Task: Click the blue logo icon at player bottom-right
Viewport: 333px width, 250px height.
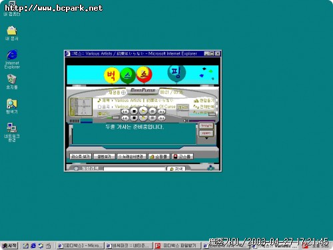Action: tap(210, 168)
